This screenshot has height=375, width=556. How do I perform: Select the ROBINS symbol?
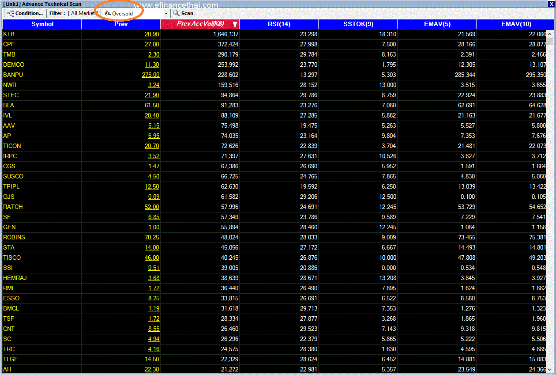tap(14, 237)
